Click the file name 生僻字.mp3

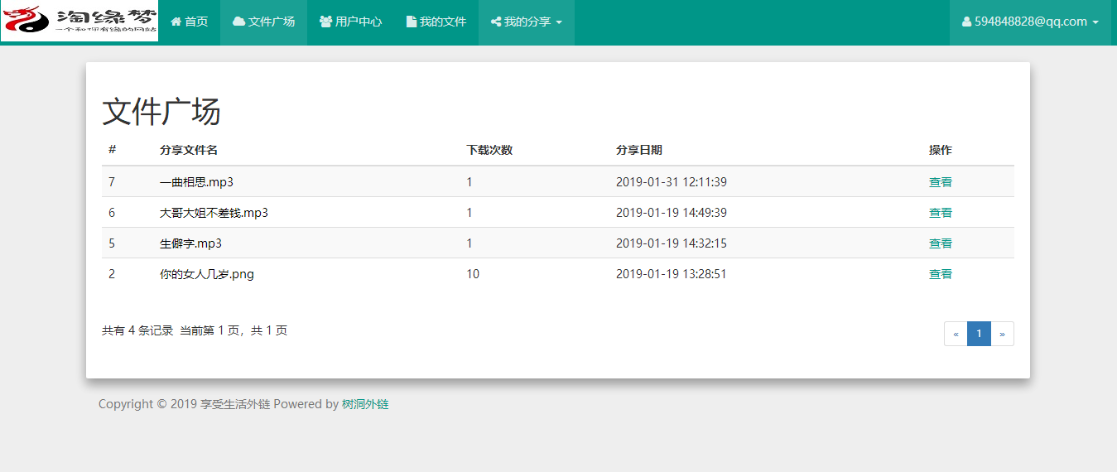pyautogui.click(x=190, y=243)
